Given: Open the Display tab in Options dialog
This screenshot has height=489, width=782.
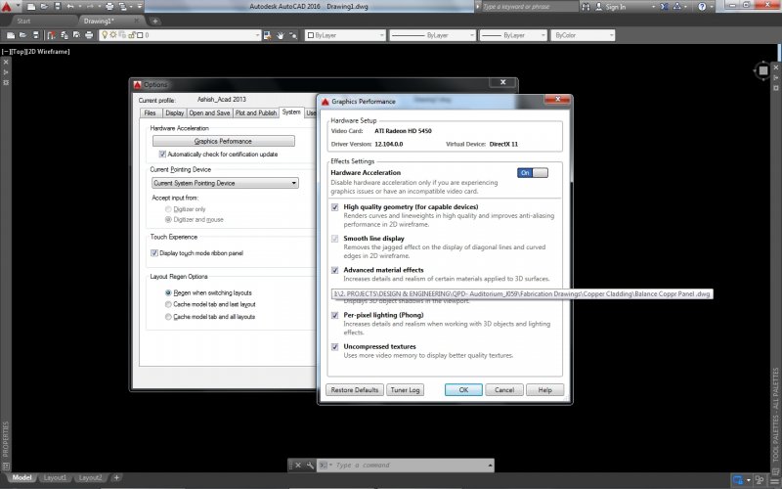Looking at the screenshot, I should [x=175, y=113].
